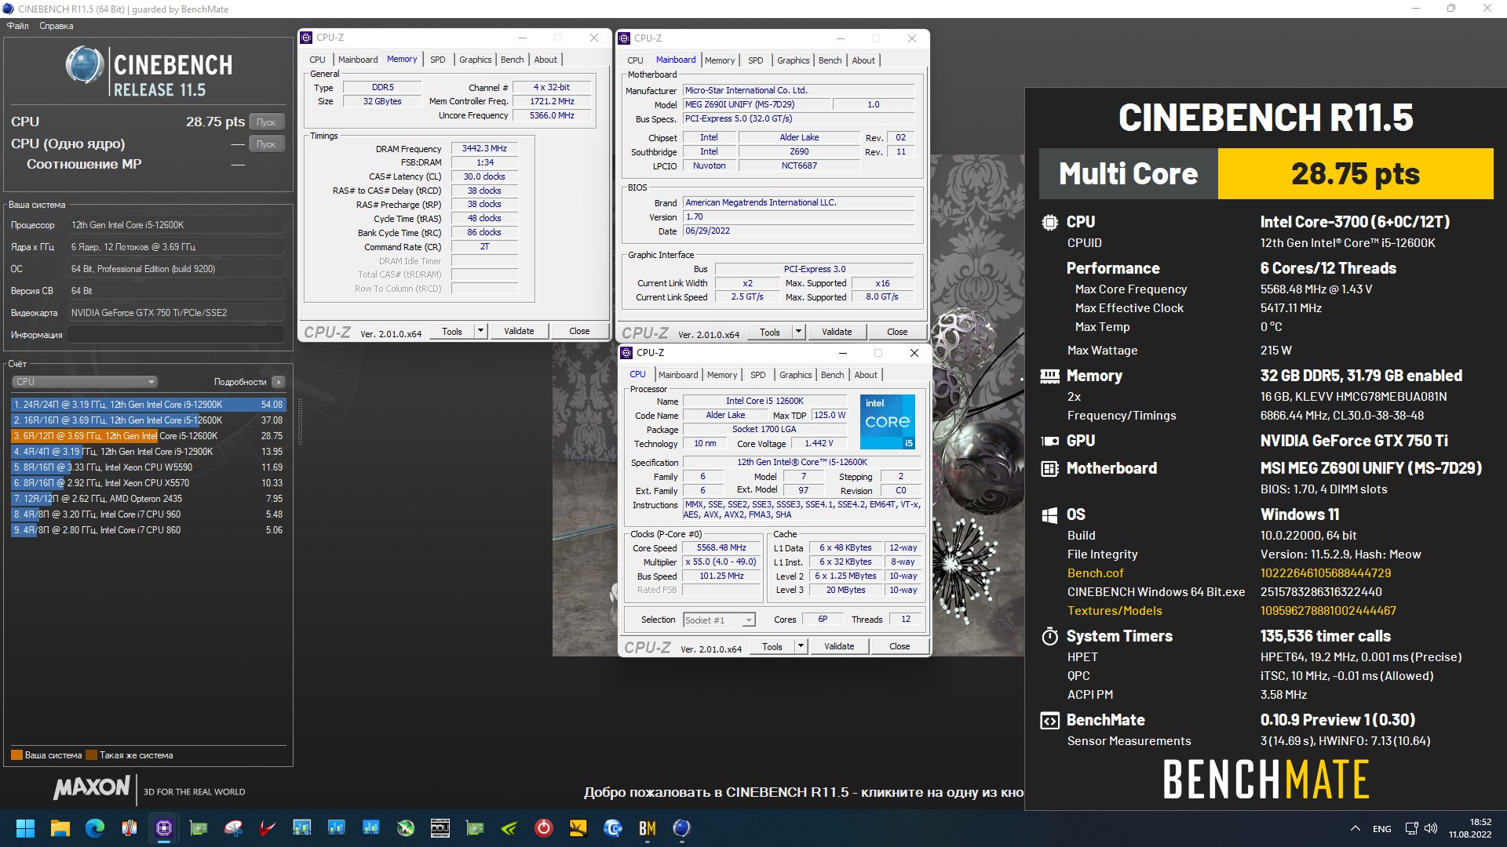Click the MAXON logo in Cinebench
Viewport: 1507px width, 847px height.
pos(92,787)
